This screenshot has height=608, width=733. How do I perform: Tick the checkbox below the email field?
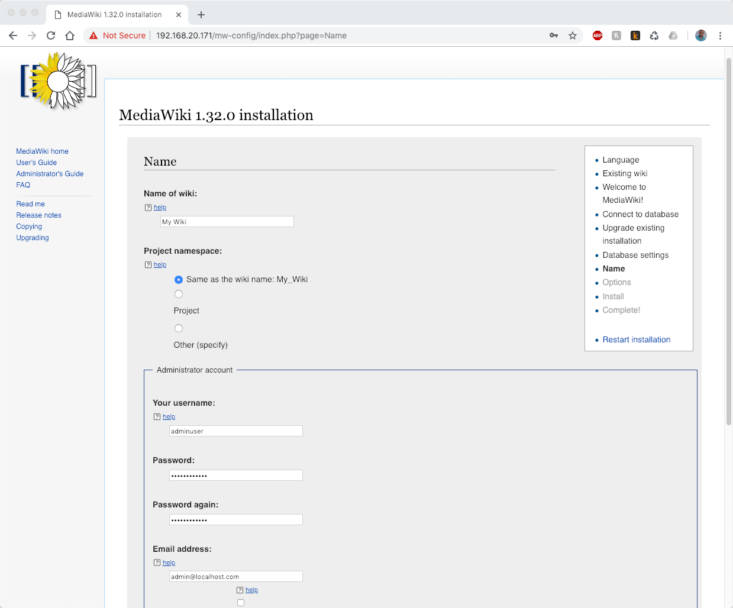241,603
